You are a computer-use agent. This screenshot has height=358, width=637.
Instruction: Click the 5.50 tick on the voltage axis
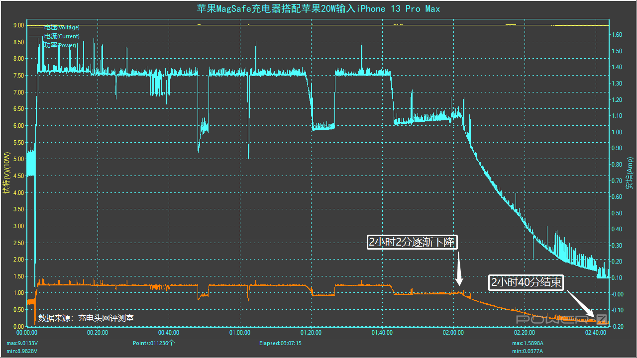tap(18, 142)
